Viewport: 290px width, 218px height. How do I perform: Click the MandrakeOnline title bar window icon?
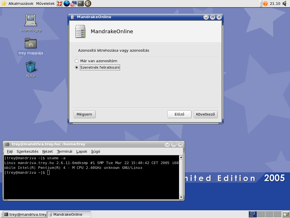[72, 17]
